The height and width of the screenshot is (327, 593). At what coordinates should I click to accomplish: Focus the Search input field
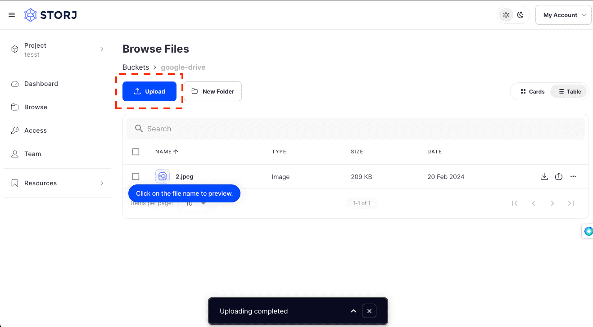(356, 129)
